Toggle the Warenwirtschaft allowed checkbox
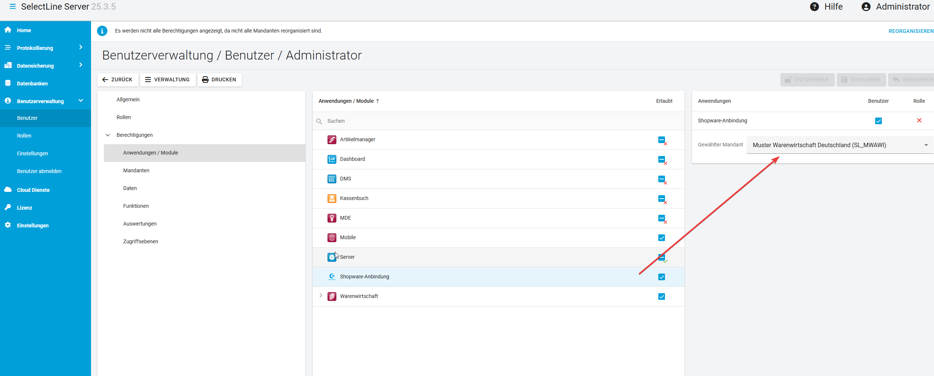Screen dimensions: 934x376 pyautogui.click(x=662, y=297)
